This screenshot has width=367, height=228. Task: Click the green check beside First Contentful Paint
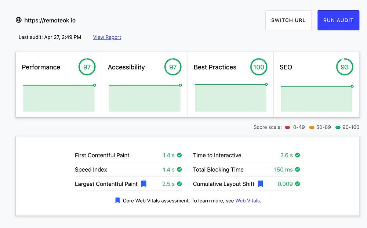179,155
